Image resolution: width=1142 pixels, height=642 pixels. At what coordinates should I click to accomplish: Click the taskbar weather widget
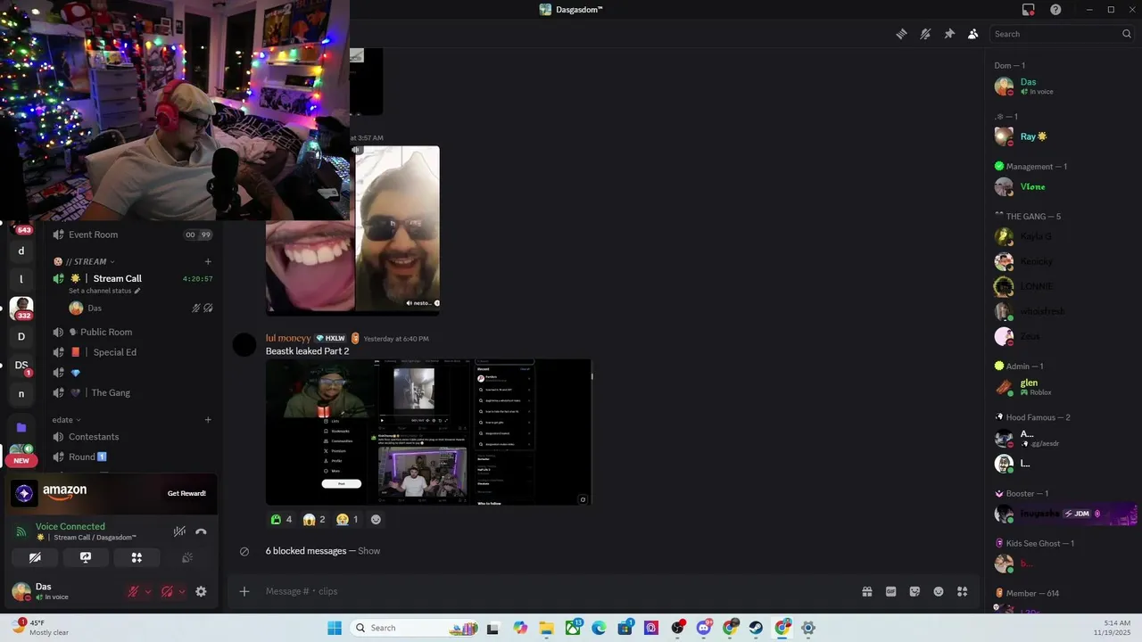pos(41,628)
